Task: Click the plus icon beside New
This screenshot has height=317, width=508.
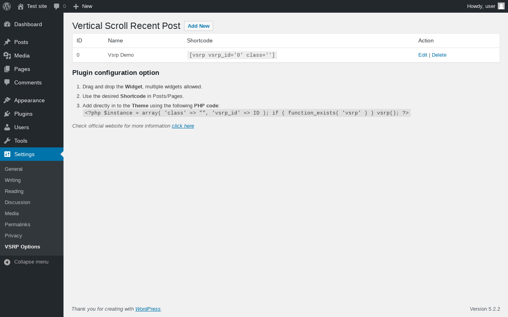Action: coord(76,6)
